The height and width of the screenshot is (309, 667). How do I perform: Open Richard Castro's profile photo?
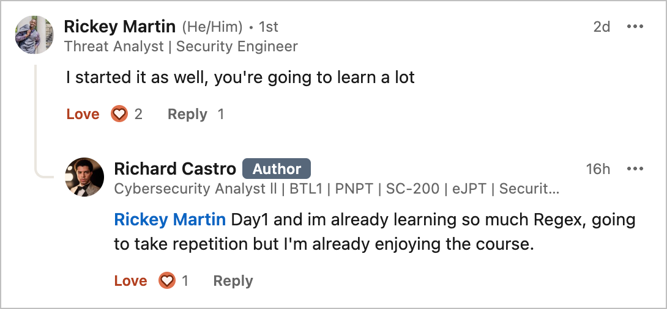tap(84, 178)
